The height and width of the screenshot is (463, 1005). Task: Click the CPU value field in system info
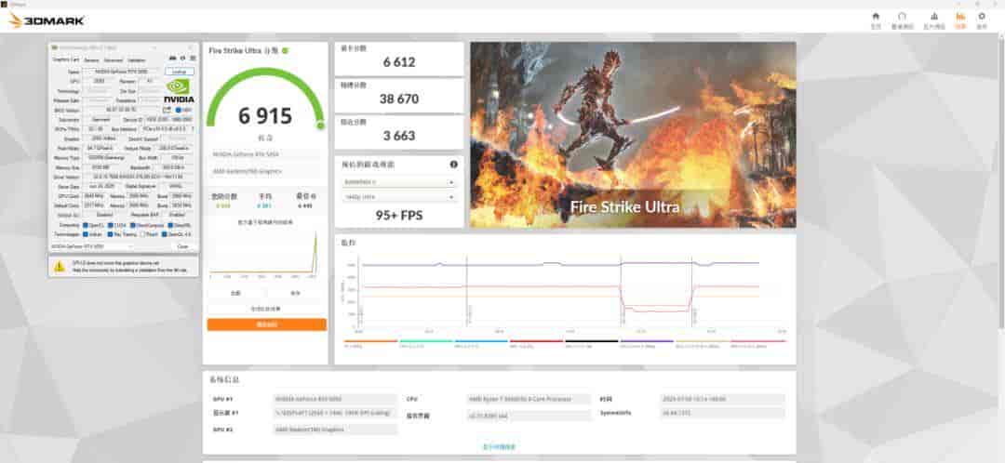coord(529,399)
